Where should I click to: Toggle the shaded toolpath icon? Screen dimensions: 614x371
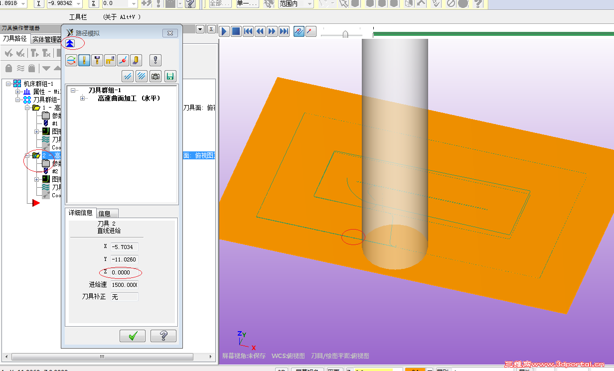tap(137, 60)
